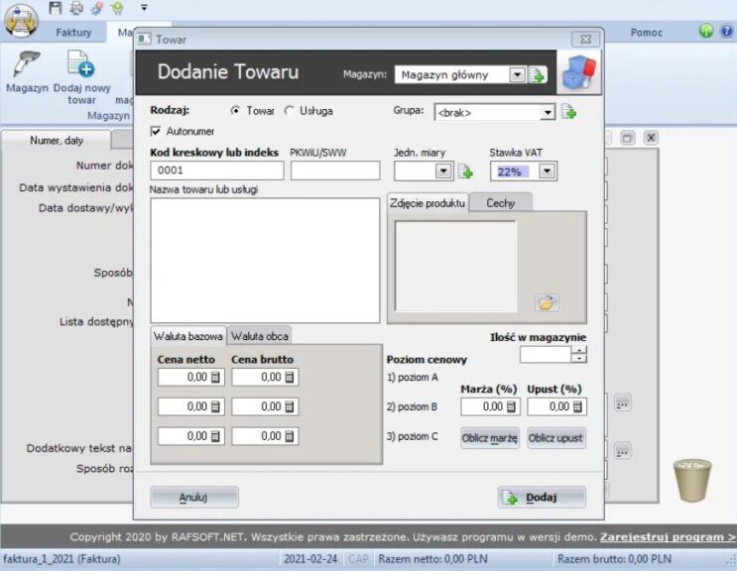Select the Usługa radio button
Screen dimensions: 737x571
pyautogui.click(x=290, y=111)
